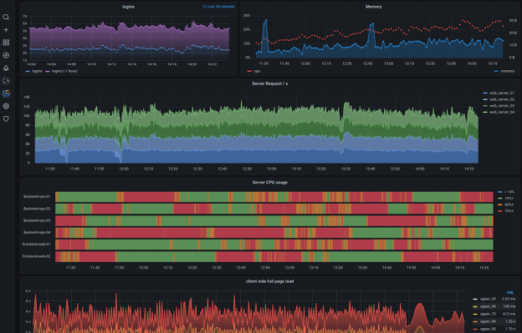Open client side full page load menu
This screenshot has width=522, height=333.
pos(269,281)
